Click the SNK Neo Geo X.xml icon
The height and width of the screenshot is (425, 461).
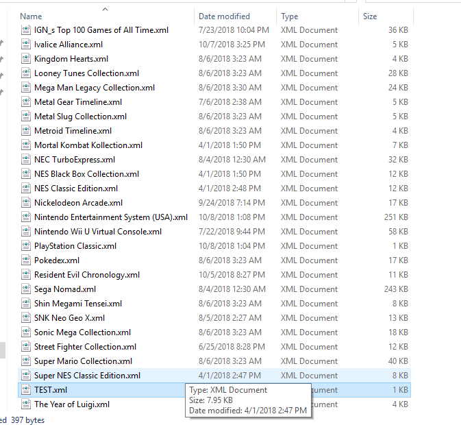coord(26,318)
